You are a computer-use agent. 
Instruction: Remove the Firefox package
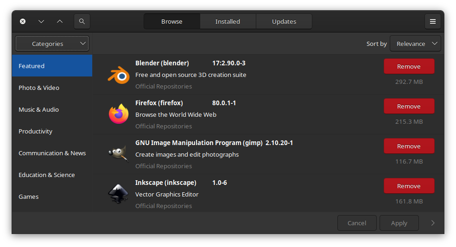(x=409, y=106)
